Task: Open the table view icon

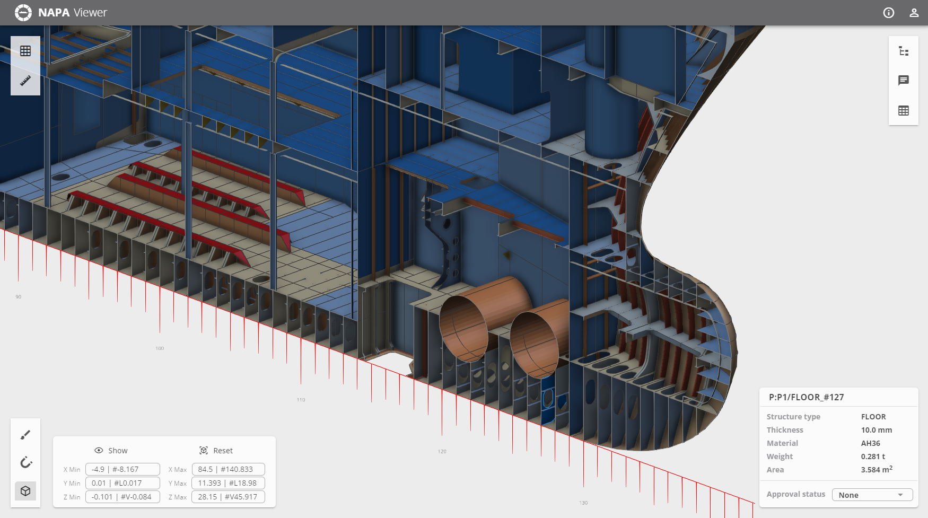Action: coord(904,110)
